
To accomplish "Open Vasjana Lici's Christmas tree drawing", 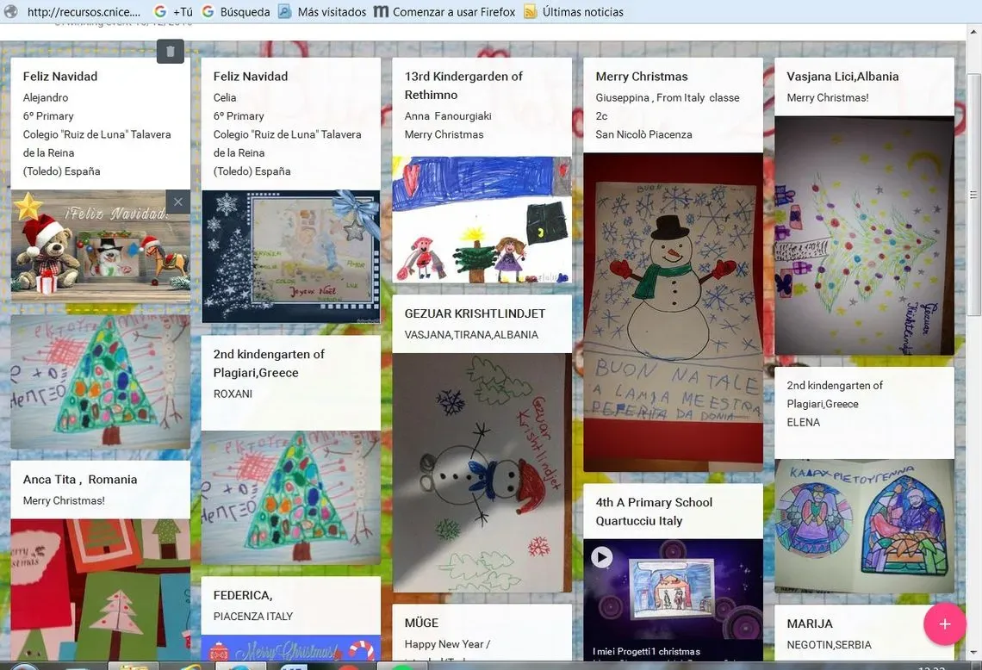I will coord(864,235).
